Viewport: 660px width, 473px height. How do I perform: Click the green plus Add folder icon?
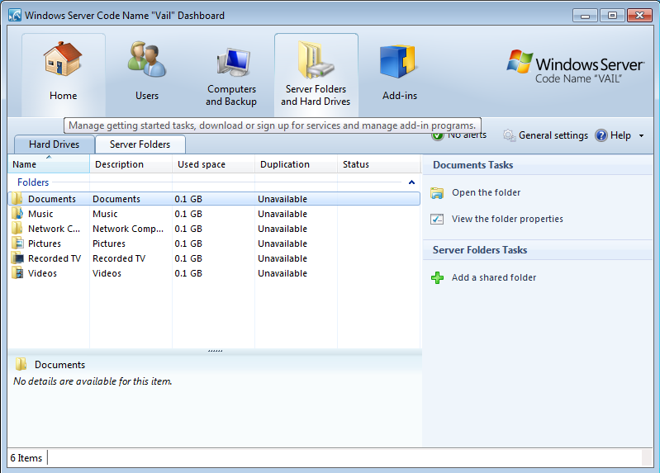[437, 277]
